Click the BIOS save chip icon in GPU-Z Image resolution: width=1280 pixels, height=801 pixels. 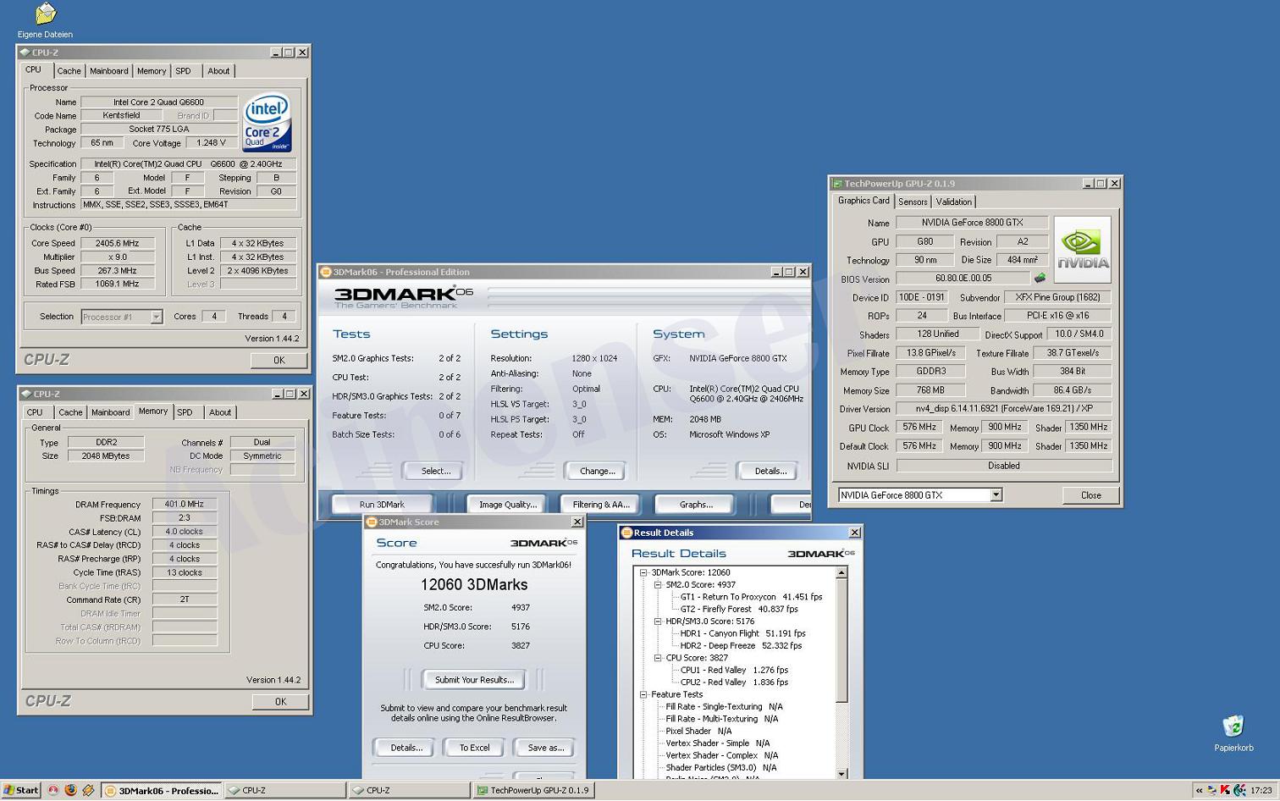1040,278
